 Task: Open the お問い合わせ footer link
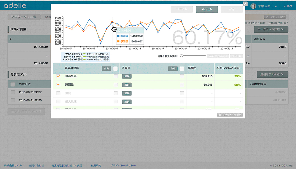[x=36, y=165]
